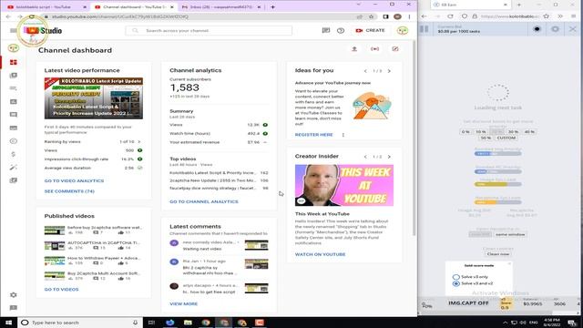Open the Dashboard icon in Studio sidebar

pos(14,62)
